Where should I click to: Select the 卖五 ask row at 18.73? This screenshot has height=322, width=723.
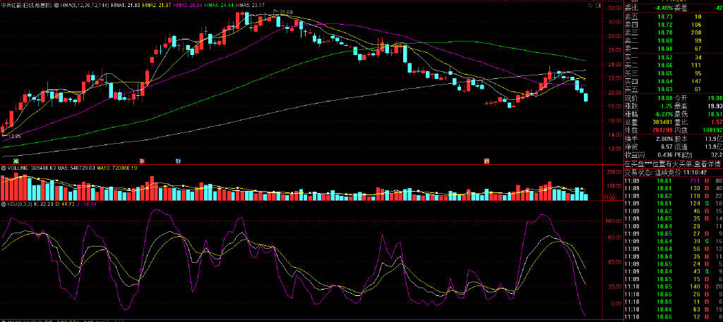pos(674,17)
